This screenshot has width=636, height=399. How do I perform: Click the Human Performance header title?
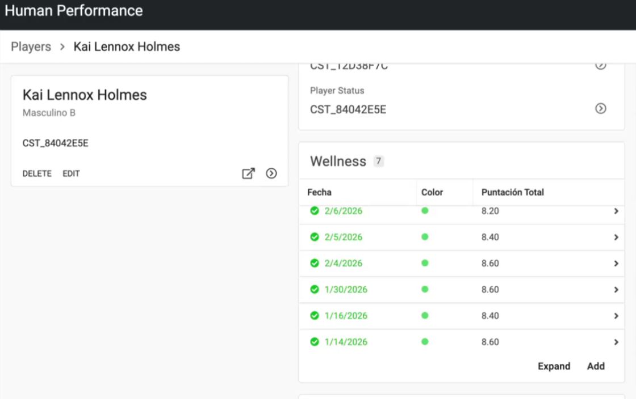[x=74, y=10]
